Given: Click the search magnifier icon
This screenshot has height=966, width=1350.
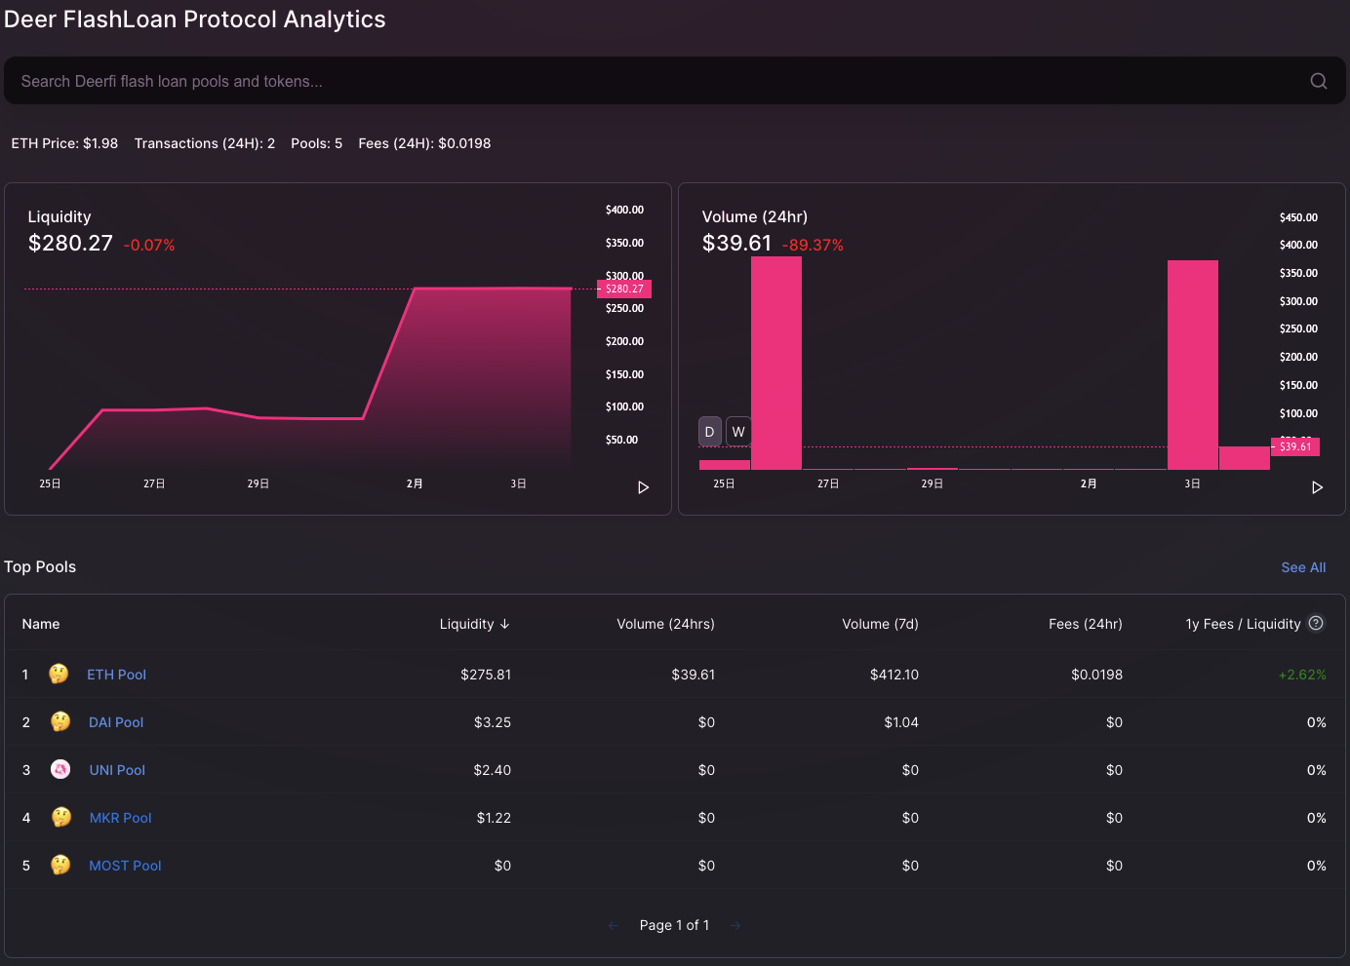Looking at the screenshot, I should pos(1318,81).
